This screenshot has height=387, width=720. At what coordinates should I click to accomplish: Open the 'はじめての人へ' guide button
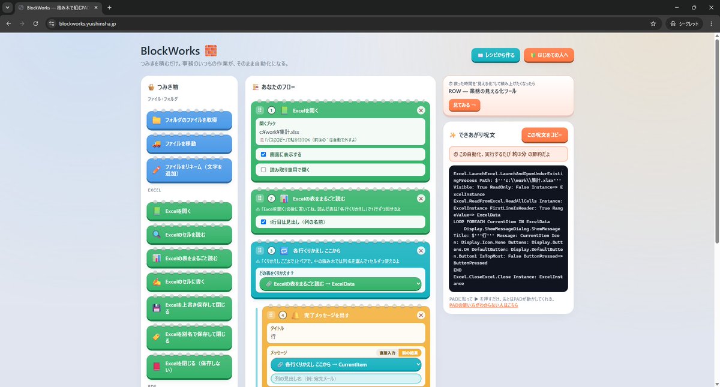tap(549, 55)
